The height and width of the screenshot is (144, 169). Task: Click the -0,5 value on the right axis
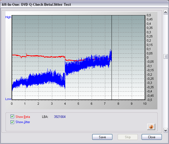(150, 100)
